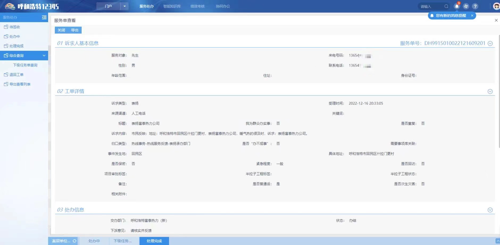Click the search magnifier icon
Image resolution: width=500 pixels, height=245 pixels.
446,6
